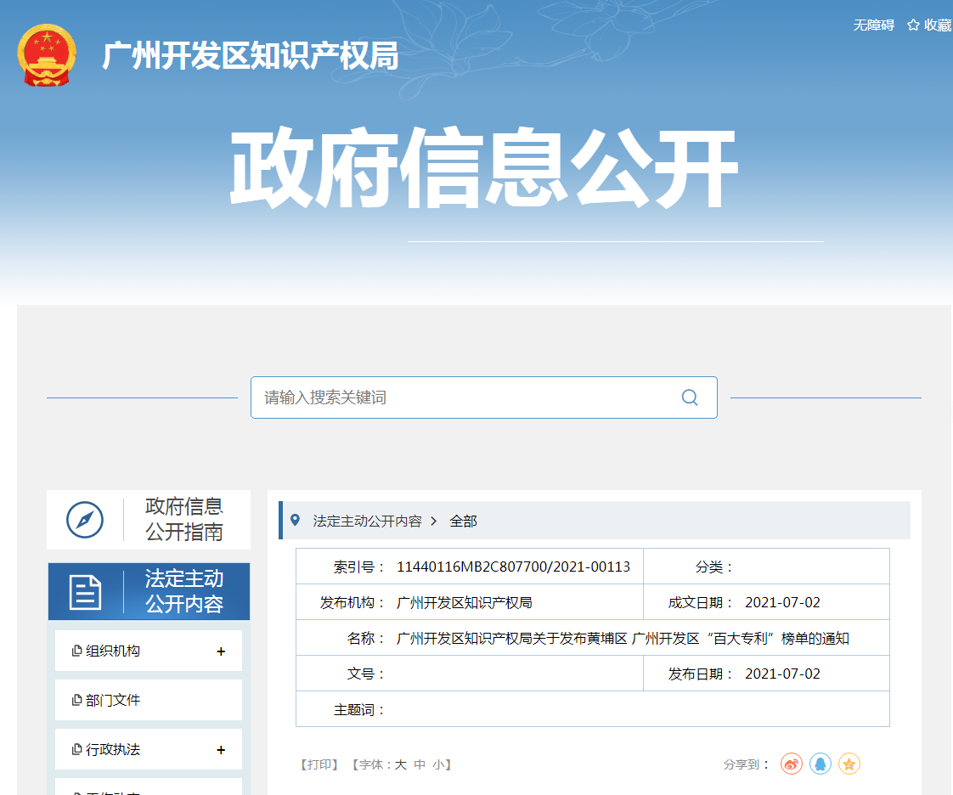Click 发布日期 value 2021-07-02
953x795 pixels.
click(783, 674)
